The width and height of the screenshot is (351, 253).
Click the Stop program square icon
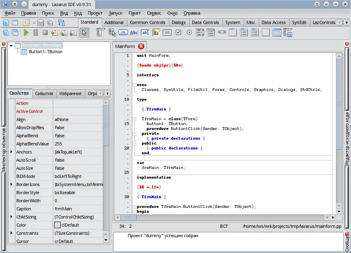click(45, 32)
